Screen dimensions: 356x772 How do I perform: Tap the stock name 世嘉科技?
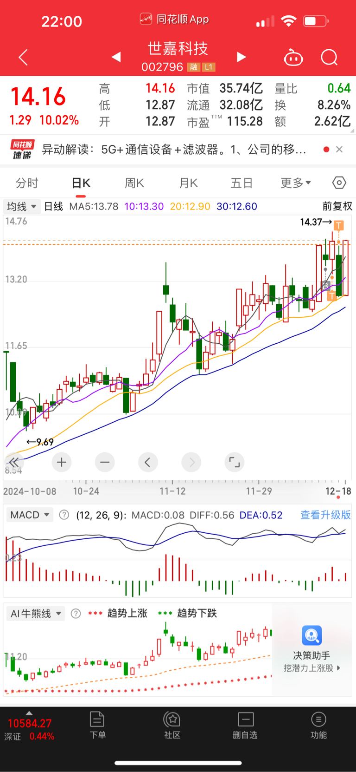[x=178, y=48]
